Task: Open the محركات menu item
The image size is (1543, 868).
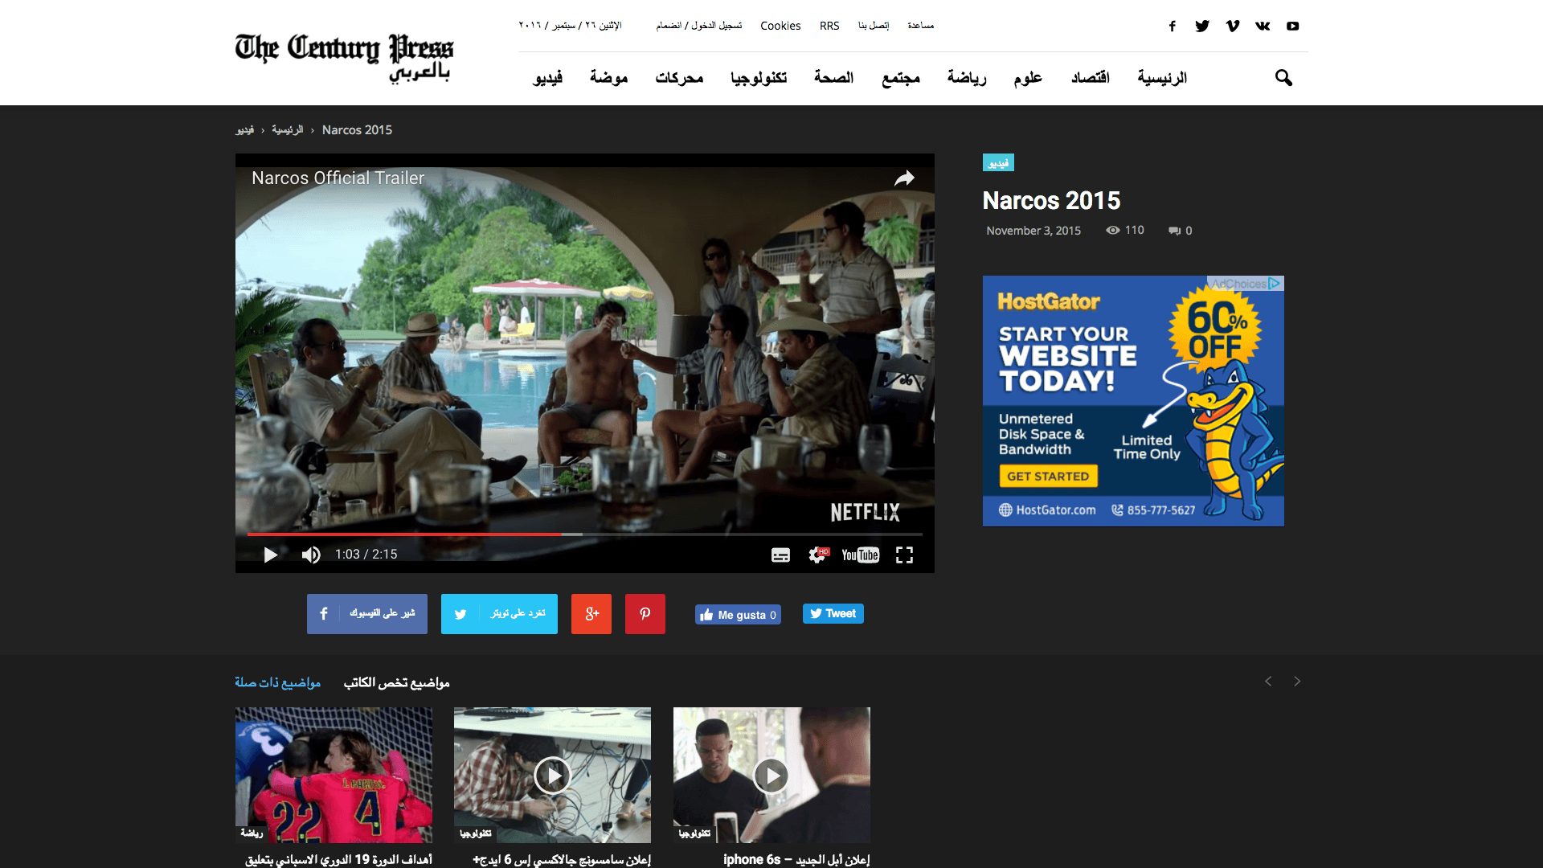Action: (x=679, y=78)
